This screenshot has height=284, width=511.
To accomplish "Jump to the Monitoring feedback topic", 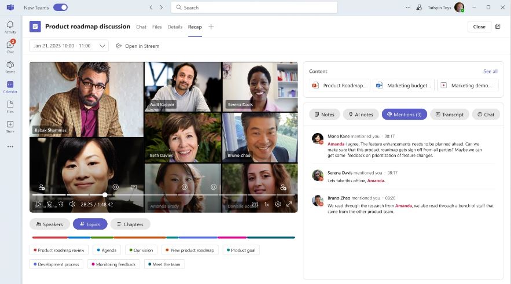I will click(x=114, y=264).
